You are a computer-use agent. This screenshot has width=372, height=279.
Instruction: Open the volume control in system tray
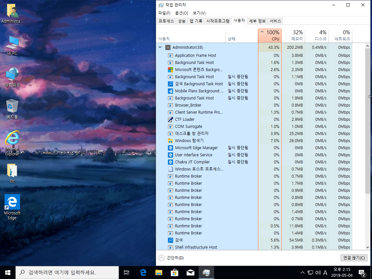pos(318,273)
